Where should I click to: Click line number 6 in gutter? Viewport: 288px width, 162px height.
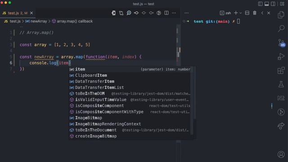(x=11, y=63)
